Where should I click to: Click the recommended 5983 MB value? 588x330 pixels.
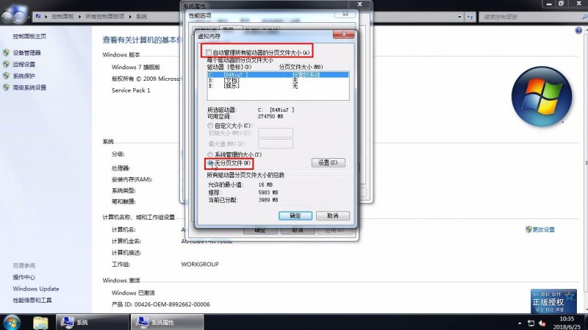268,193
